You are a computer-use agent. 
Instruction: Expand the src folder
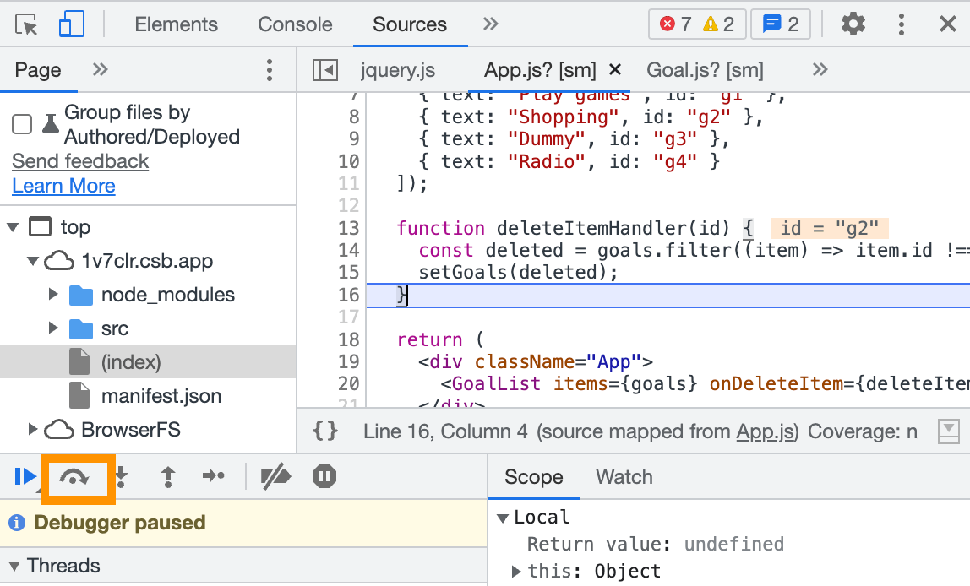[53, 328]
